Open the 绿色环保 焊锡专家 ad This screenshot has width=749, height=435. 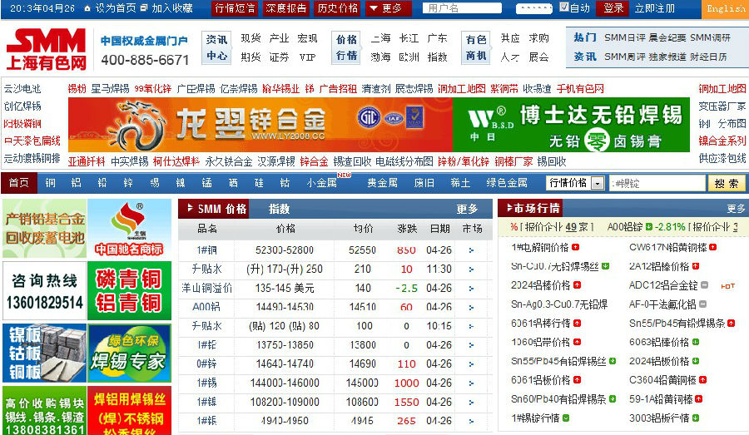click(x=130, y=353)
